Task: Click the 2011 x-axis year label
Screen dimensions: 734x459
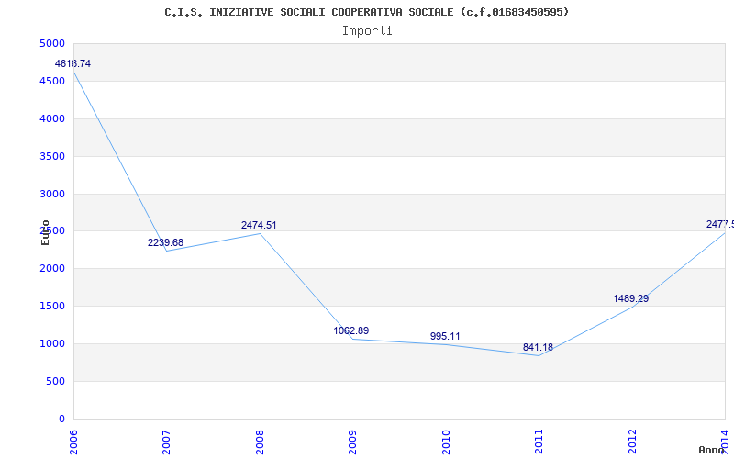Action: (x=539, y=442)
